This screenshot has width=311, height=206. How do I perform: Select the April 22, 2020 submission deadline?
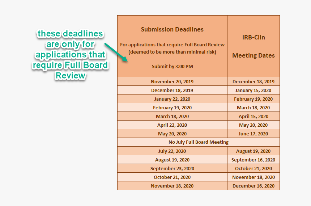tap(172, 125)
